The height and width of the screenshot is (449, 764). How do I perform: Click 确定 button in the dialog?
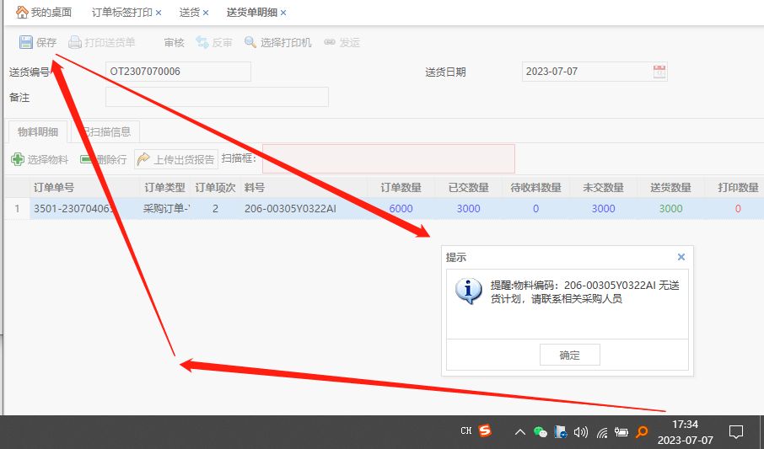[569, 355]
